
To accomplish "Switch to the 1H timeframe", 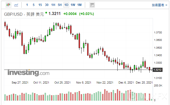I will tap(53, 5).
